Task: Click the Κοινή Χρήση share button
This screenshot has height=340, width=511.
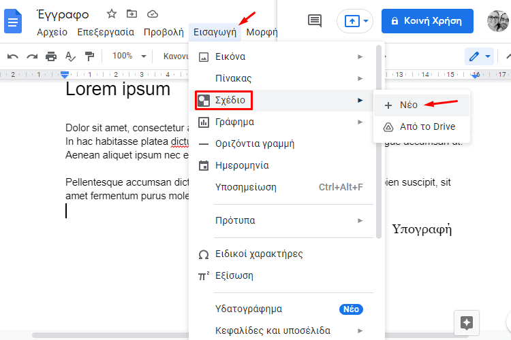Action: coord(427,21)
